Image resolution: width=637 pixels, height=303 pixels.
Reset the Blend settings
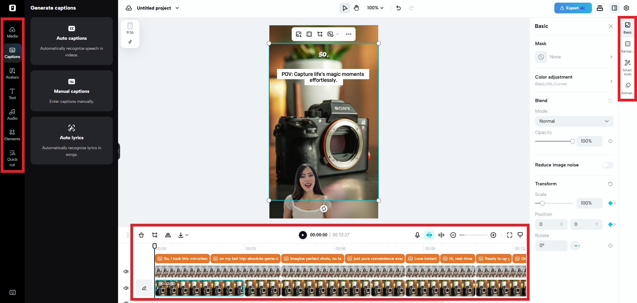610,101
